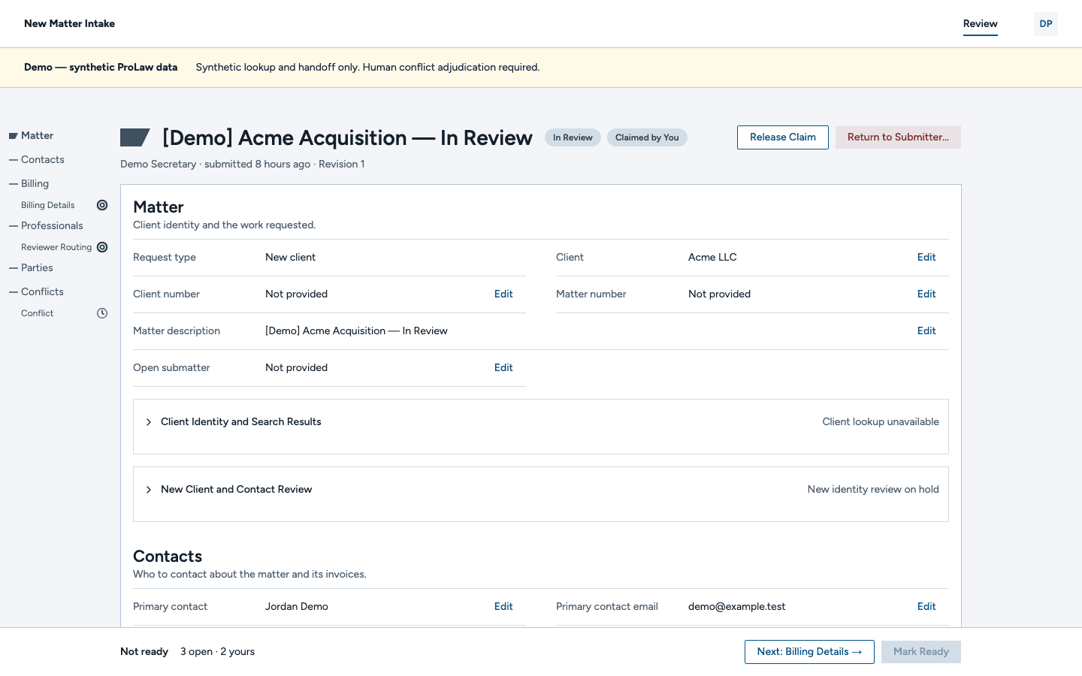
Task: Click the '[Demo] Acme Acquisition — In Review' description value
Action: [356, 331]
